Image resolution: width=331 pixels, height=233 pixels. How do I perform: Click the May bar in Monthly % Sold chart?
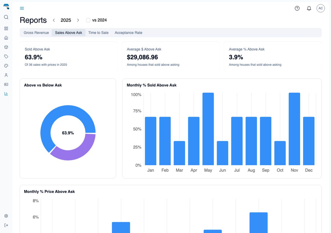pos(208,129)
